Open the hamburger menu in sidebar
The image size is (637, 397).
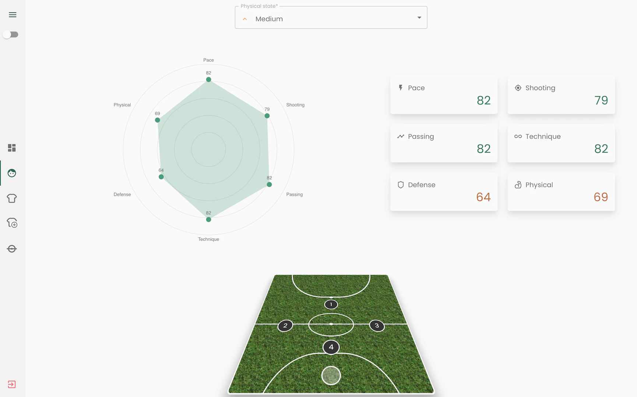pos(13,15)
